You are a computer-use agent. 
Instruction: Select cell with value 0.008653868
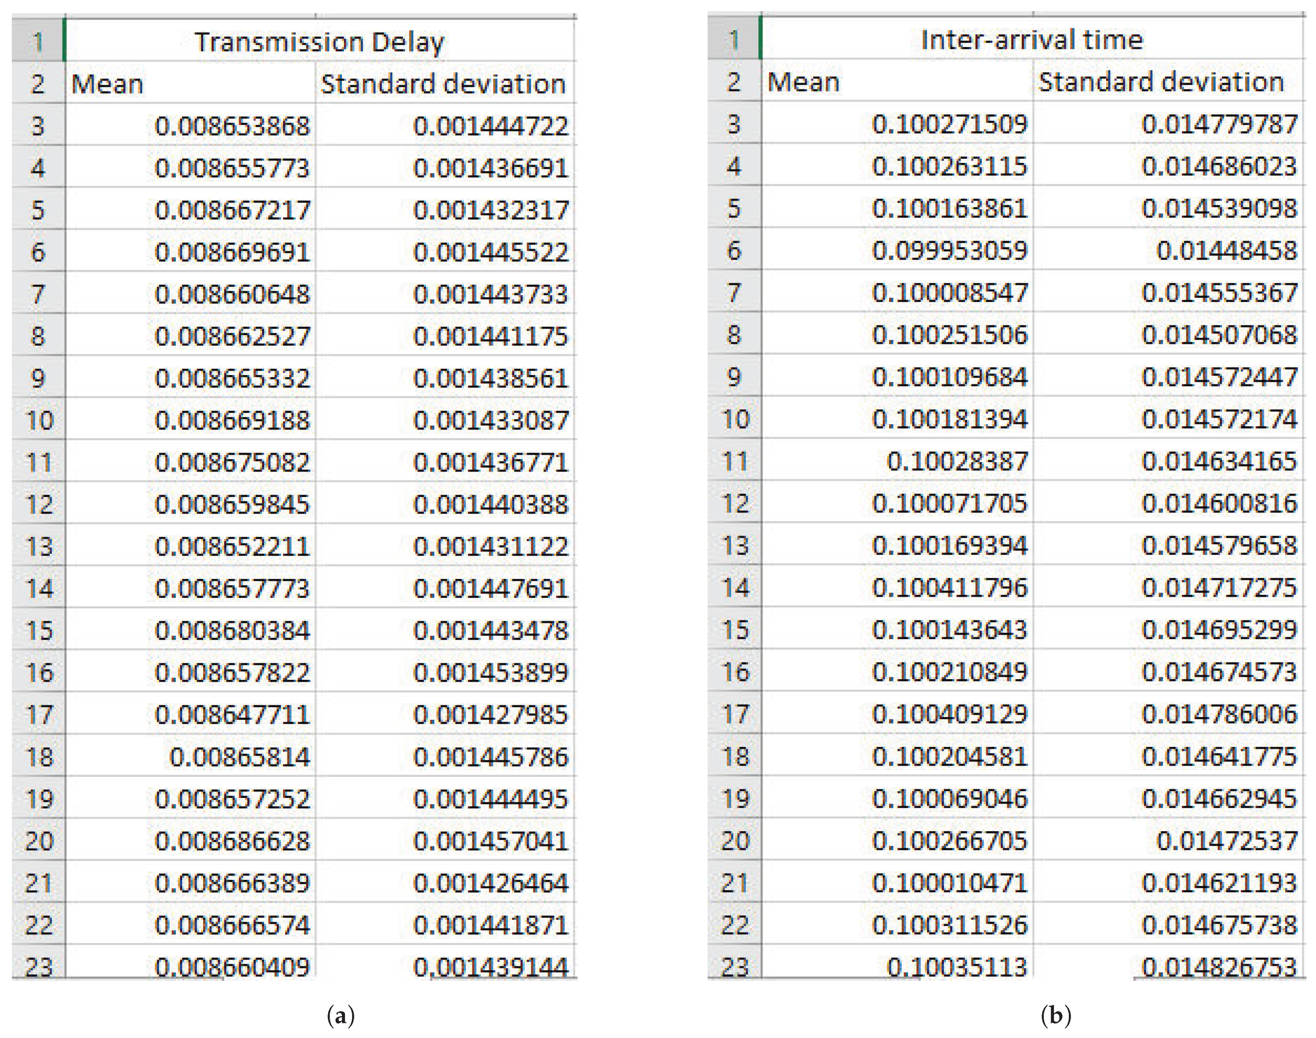(x=232, y=126)
